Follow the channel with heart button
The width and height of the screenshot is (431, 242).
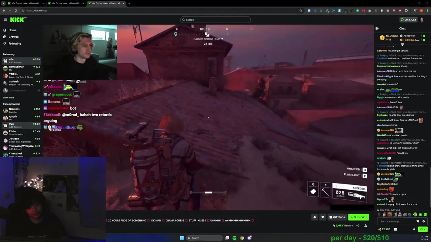click(x=323, y=217)
